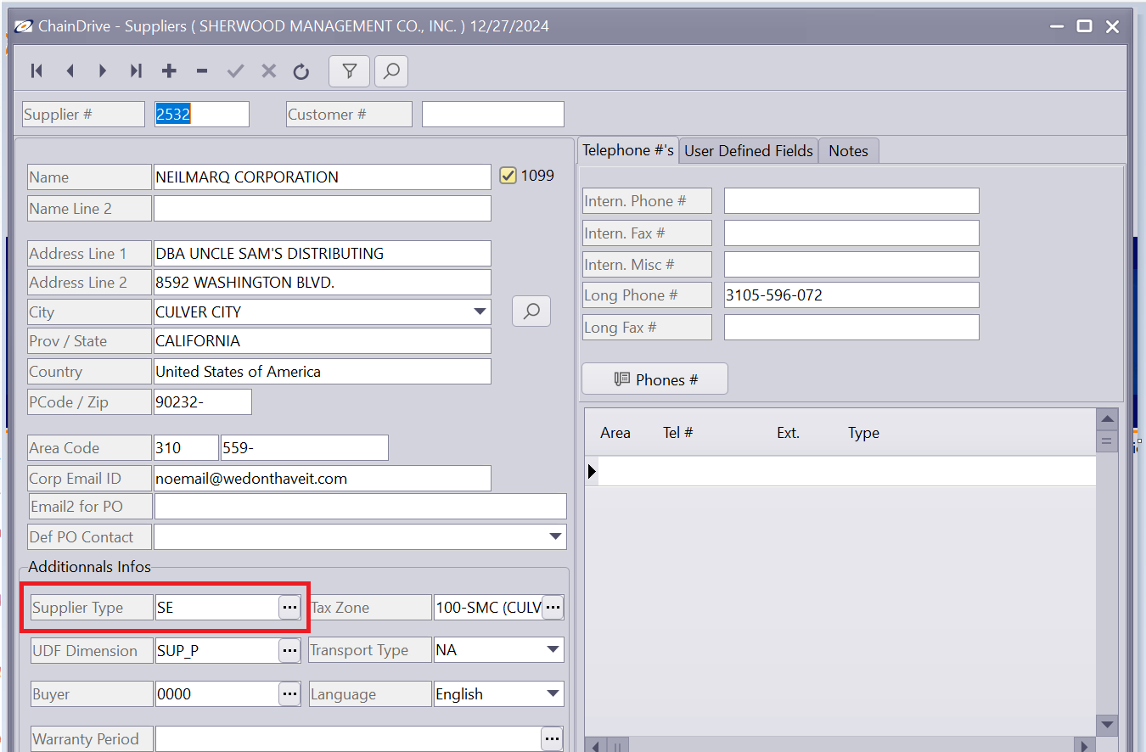Refresh the supplier data
The width and height of the screenshot is (1146, 752).
coord(301,71)
